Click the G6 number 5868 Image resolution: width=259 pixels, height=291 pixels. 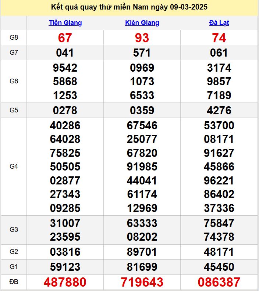pos(65,82)
